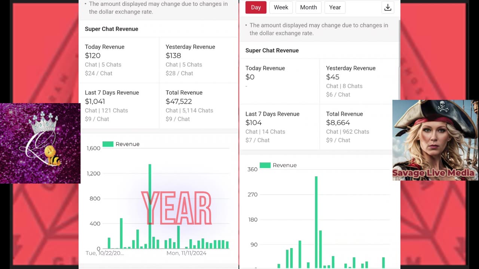Click the $45 Yesterday Revenue value
The height and width of the screenshot is (269, 479).
point(333,77)
